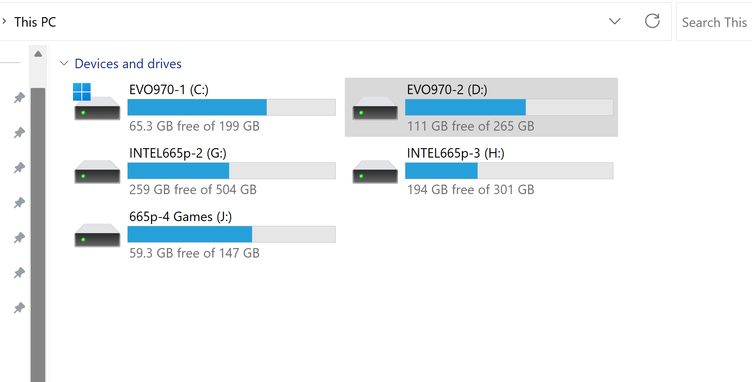Click the INTEL665p-2 (G:) drive icon
This screenshot has height=382, width=752.
tap(97, 171)
